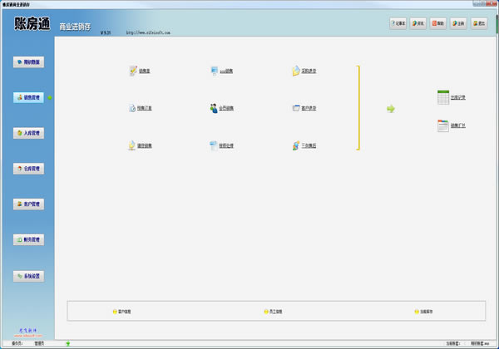Viewport: 499px width, 349px height.
Task: Open 仓库管理 sidebar section
Action: tap(27, 169)
